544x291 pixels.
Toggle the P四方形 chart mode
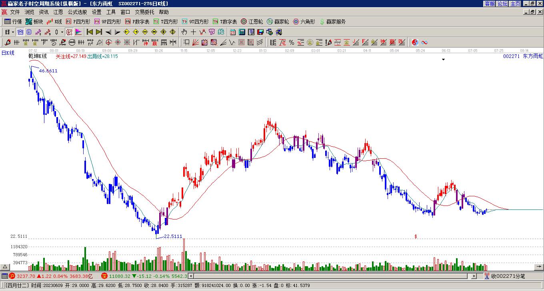click(x=78, y=22)
